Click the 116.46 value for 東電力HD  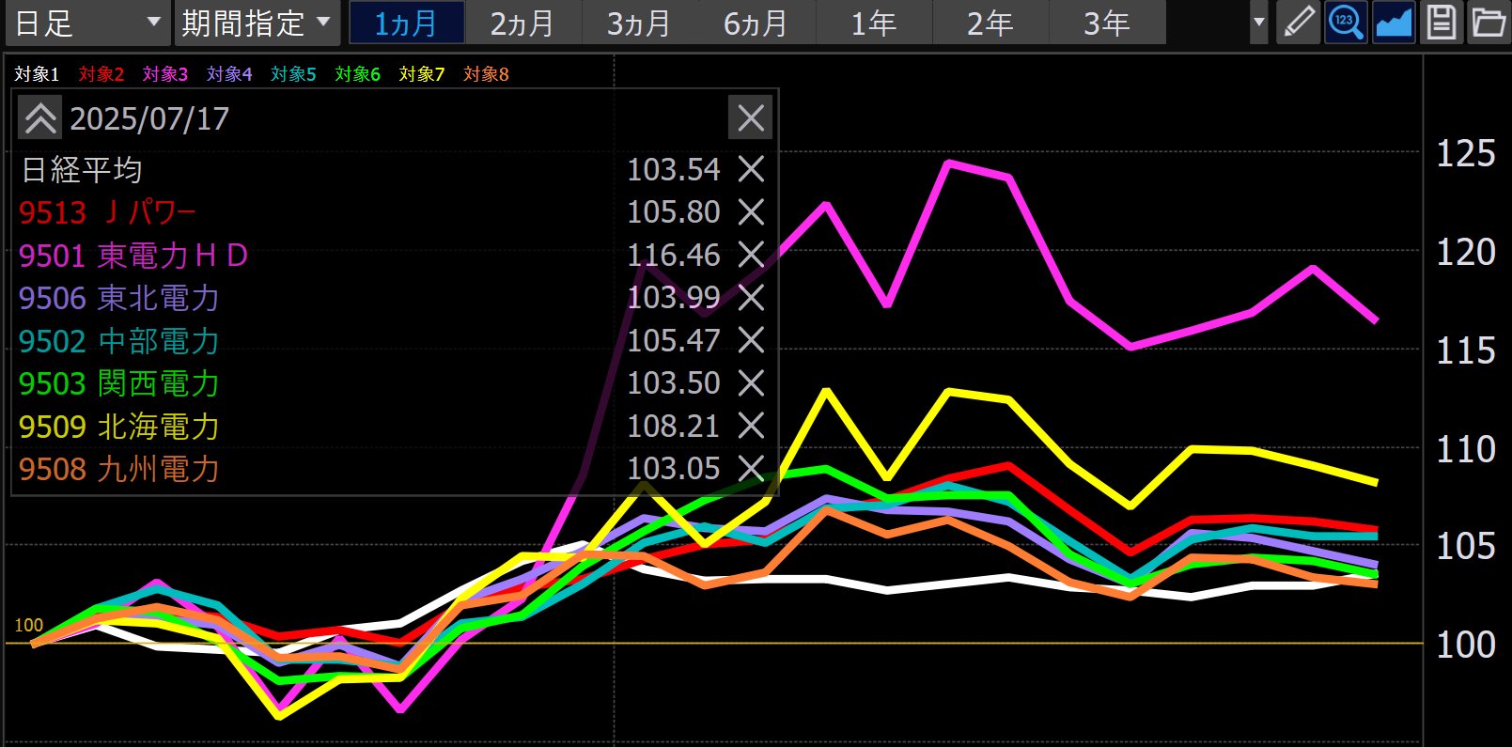(674, 255)
